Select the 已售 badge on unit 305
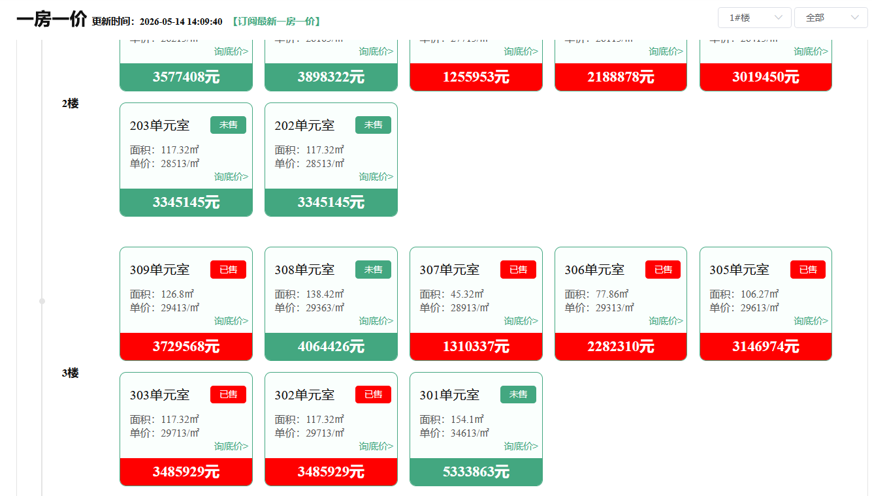The image size is (872, 496). pyautogui.click(x=808, y=270)
